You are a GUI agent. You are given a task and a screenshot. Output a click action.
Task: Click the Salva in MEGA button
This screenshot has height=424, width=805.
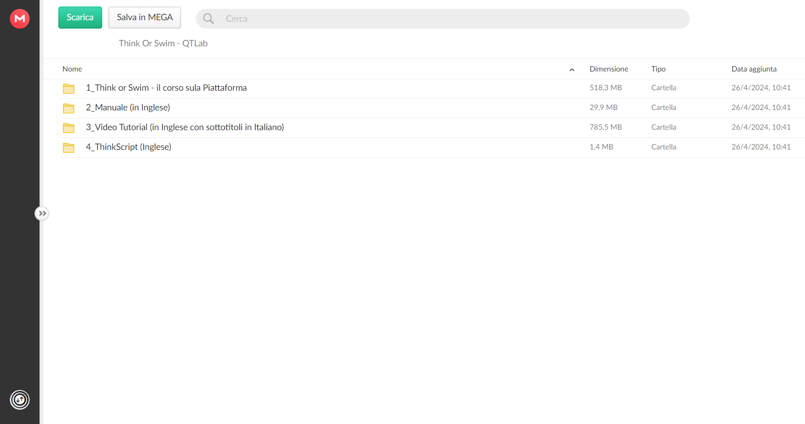pyautogui.click(x=145, y=17)
